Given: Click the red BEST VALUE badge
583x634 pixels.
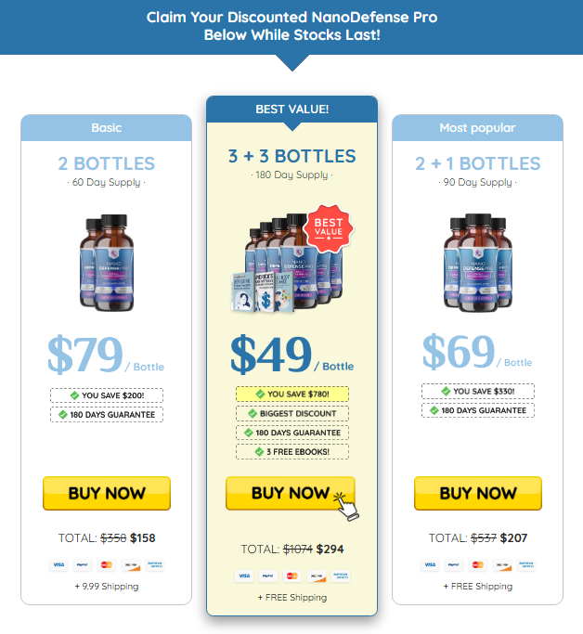Looking at the screenshot, I should (x=329, y=228).
